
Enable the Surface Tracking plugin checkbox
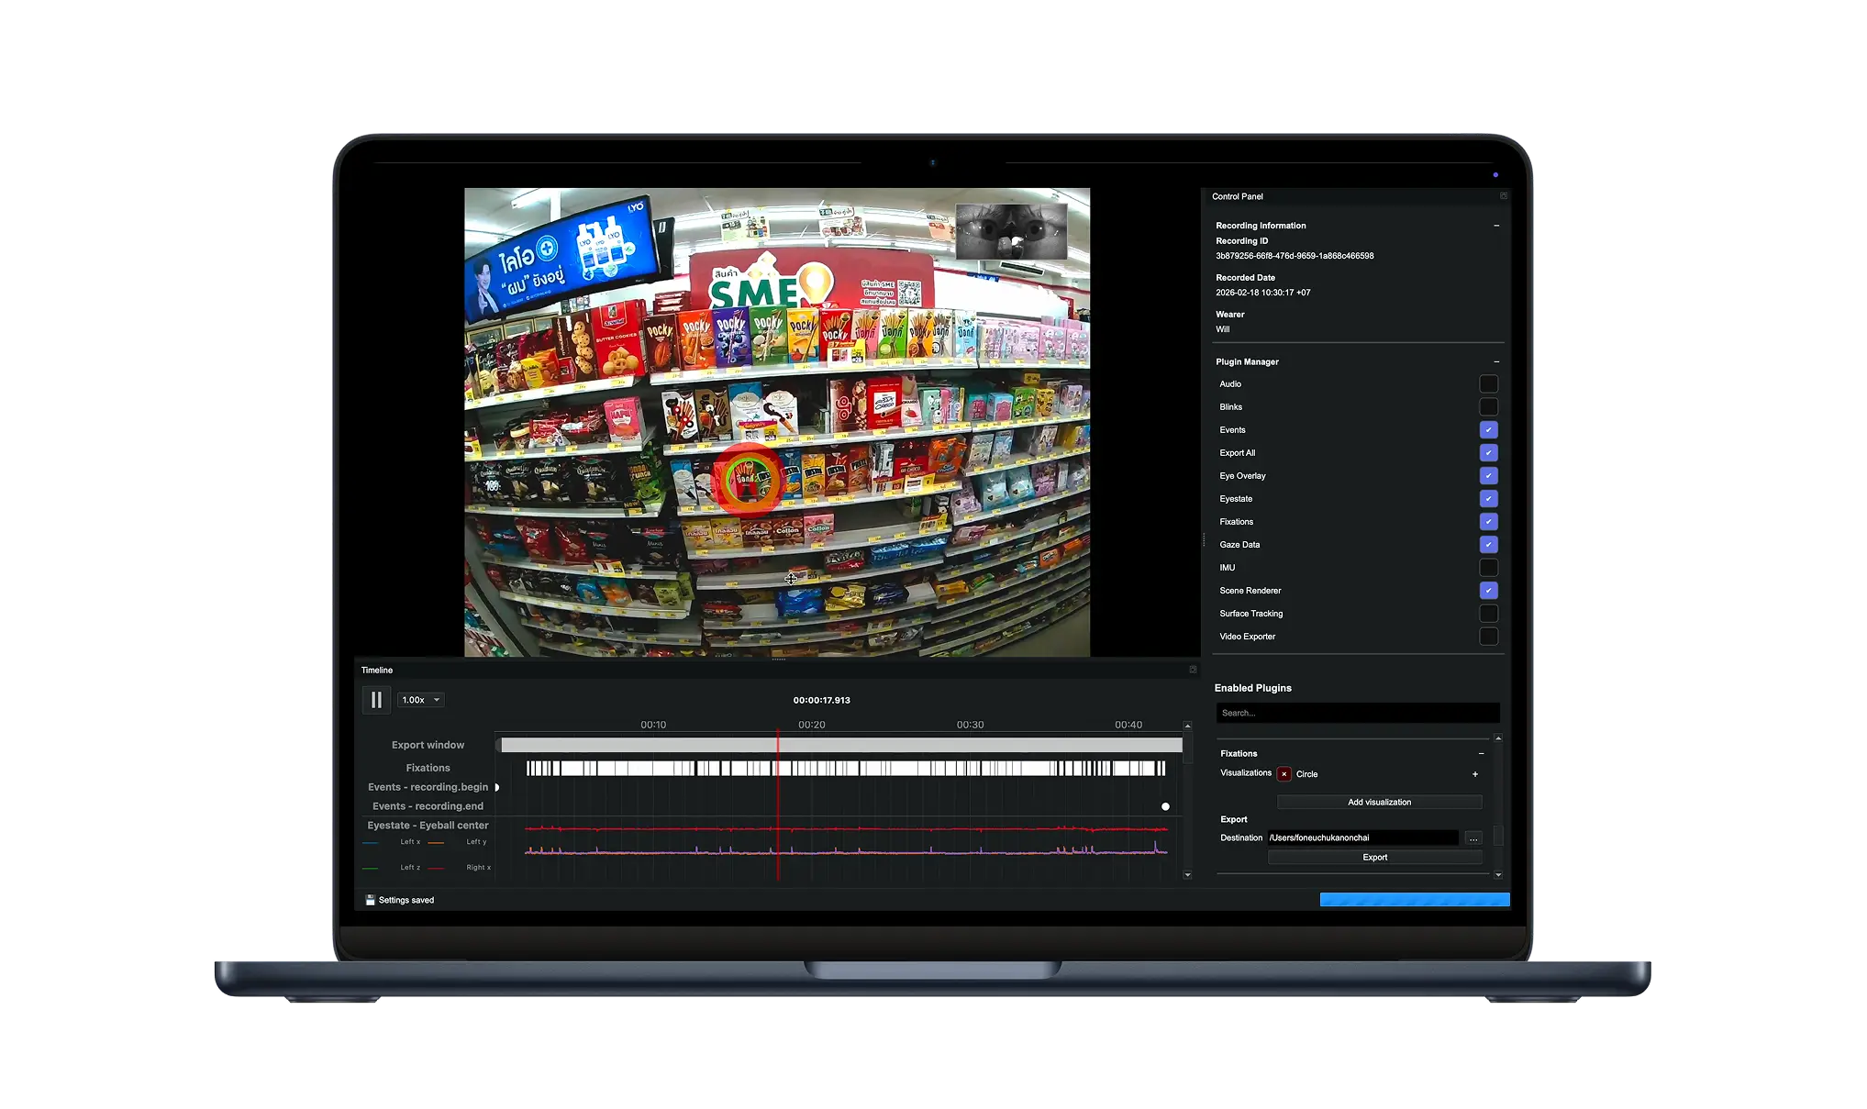tap(1488, 614)
